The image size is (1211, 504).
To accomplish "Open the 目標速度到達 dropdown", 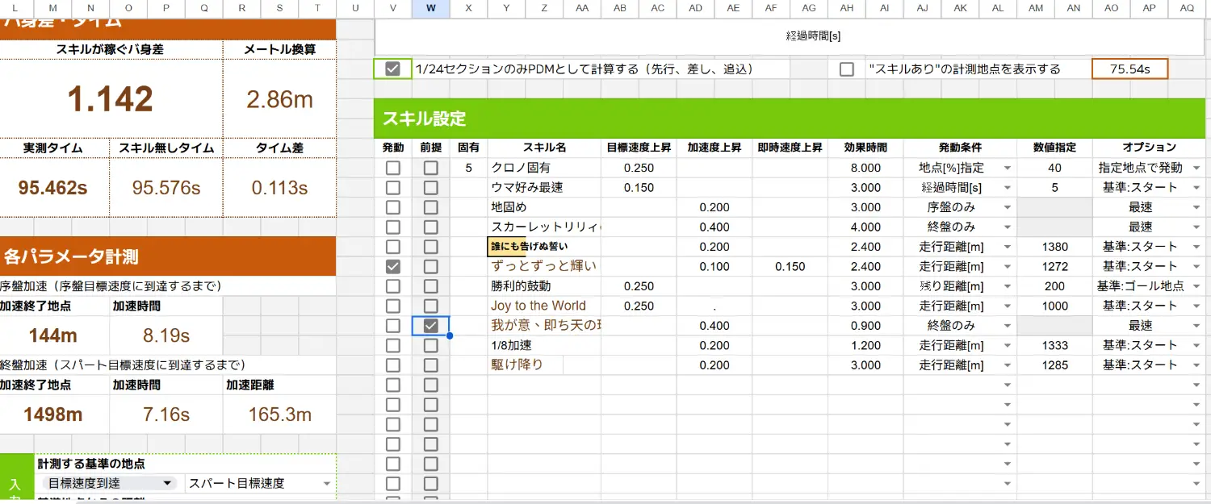I will click(167, 483).
